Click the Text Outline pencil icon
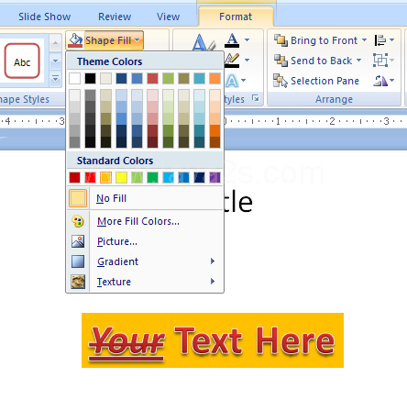 (232, 61)
